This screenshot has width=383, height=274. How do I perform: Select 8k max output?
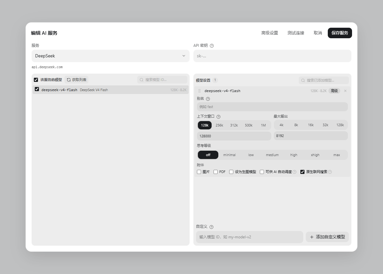click(296, 125)
